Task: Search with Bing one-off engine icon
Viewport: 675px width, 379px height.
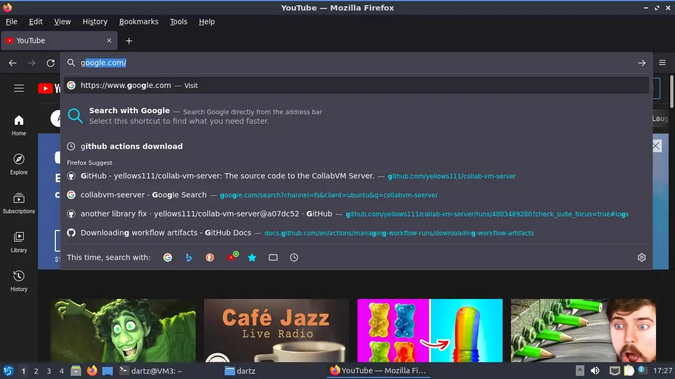Action: [x=189, y=257]
